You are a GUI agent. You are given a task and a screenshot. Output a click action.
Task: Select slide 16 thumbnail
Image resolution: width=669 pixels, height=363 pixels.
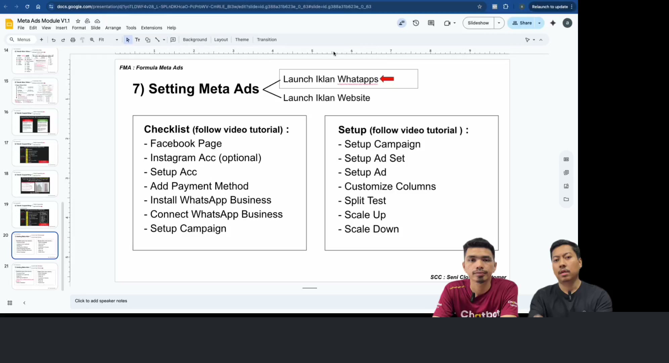(x=35, y=122)
